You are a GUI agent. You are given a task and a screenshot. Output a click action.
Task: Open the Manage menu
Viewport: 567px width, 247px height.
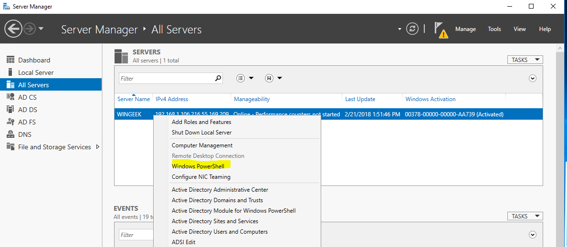[x=465, y=29]
